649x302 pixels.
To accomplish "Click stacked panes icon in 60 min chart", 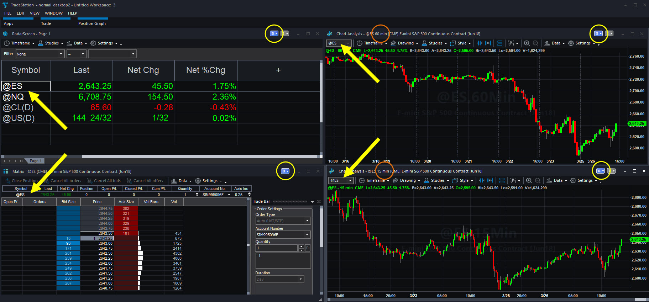I will click(500, 43).
